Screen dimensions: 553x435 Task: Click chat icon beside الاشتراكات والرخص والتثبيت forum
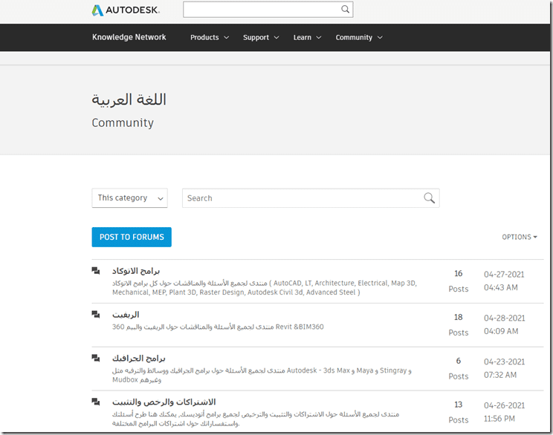pos(96,402)
